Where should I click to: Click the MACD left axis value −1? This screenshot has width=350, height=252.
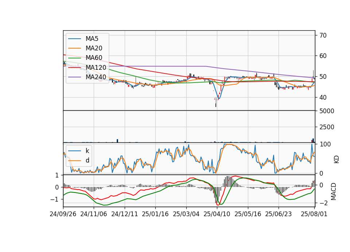coord(55,199)
